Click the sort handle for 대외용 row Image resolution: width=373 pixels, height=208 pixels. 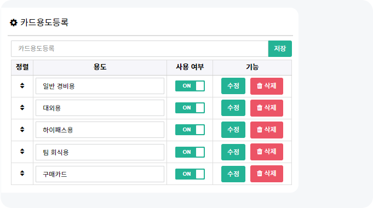(x=22, y=107)
